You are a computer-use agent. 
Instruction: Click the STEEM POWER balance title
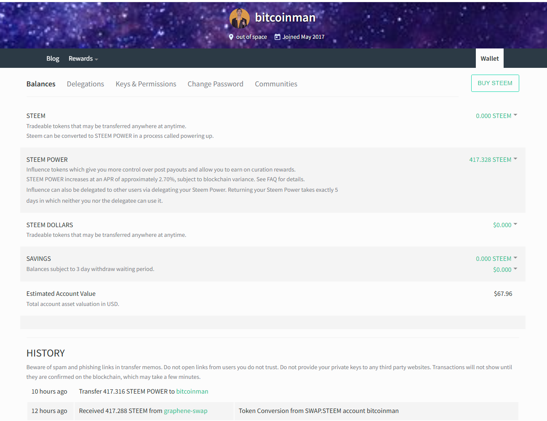(47, 160)
